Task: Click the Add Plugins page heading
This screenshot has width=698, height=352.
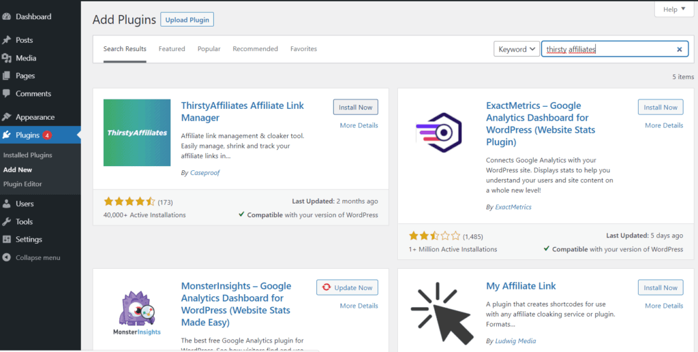Action: point(124,20)
